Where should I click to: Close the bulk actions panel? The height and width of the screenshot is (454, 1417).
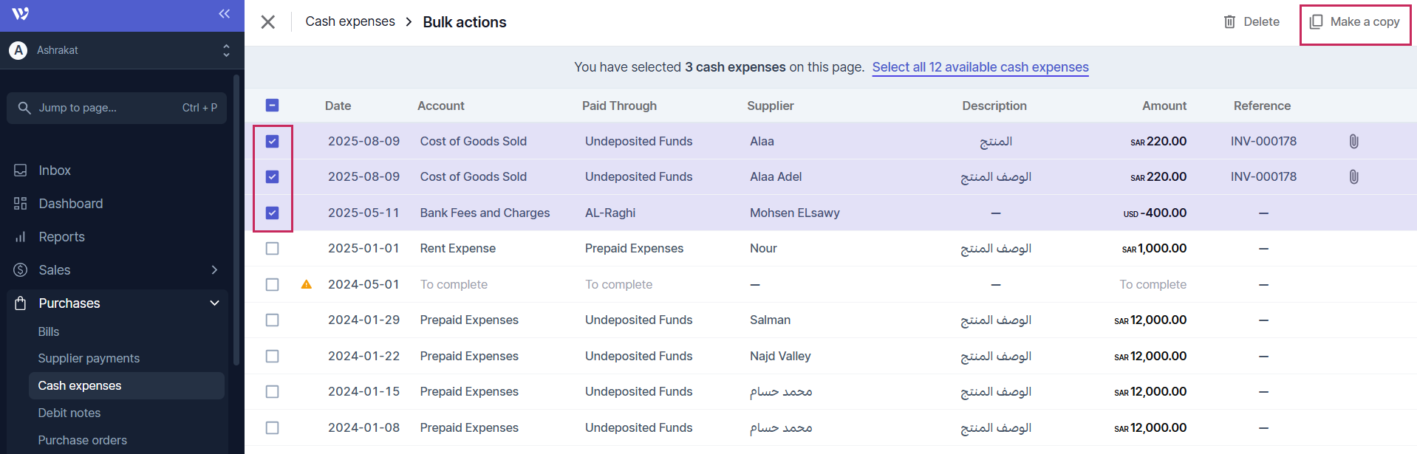tap(268, 22)
